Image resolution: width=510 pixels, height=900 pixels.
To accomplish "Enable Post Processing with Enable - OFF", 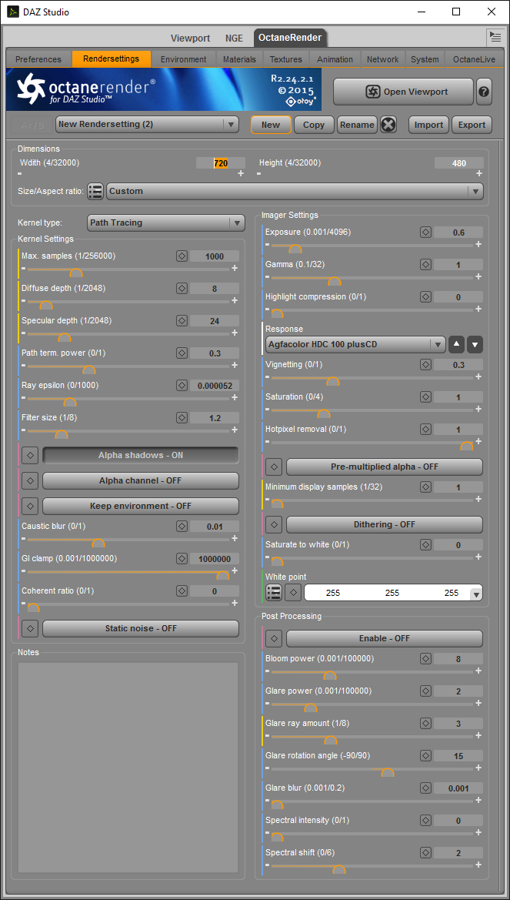I will [x=385, y=637].
